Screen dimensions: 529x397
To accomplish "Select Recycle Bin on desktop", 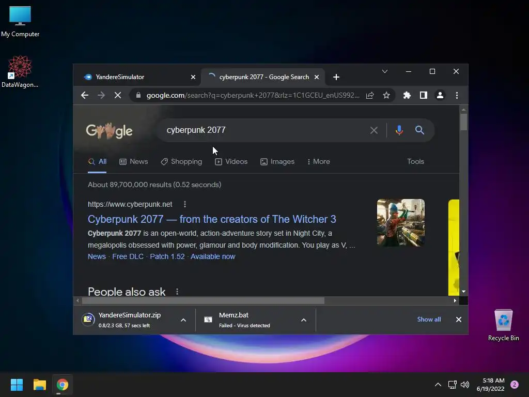I will [x=503, y=326].
